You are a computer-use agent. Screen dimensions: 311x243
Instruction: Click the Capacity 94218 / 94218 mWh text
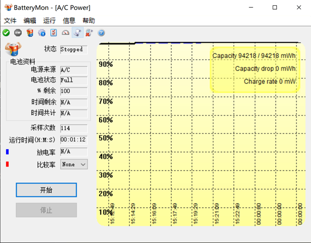point(254,55)
